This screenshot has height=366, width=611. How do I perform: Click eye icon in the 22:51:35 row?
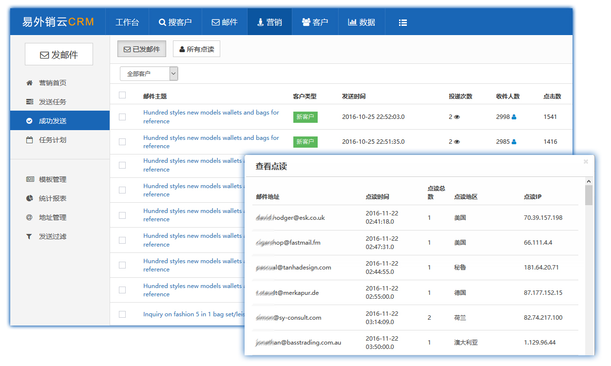click(x=457, y=142)
